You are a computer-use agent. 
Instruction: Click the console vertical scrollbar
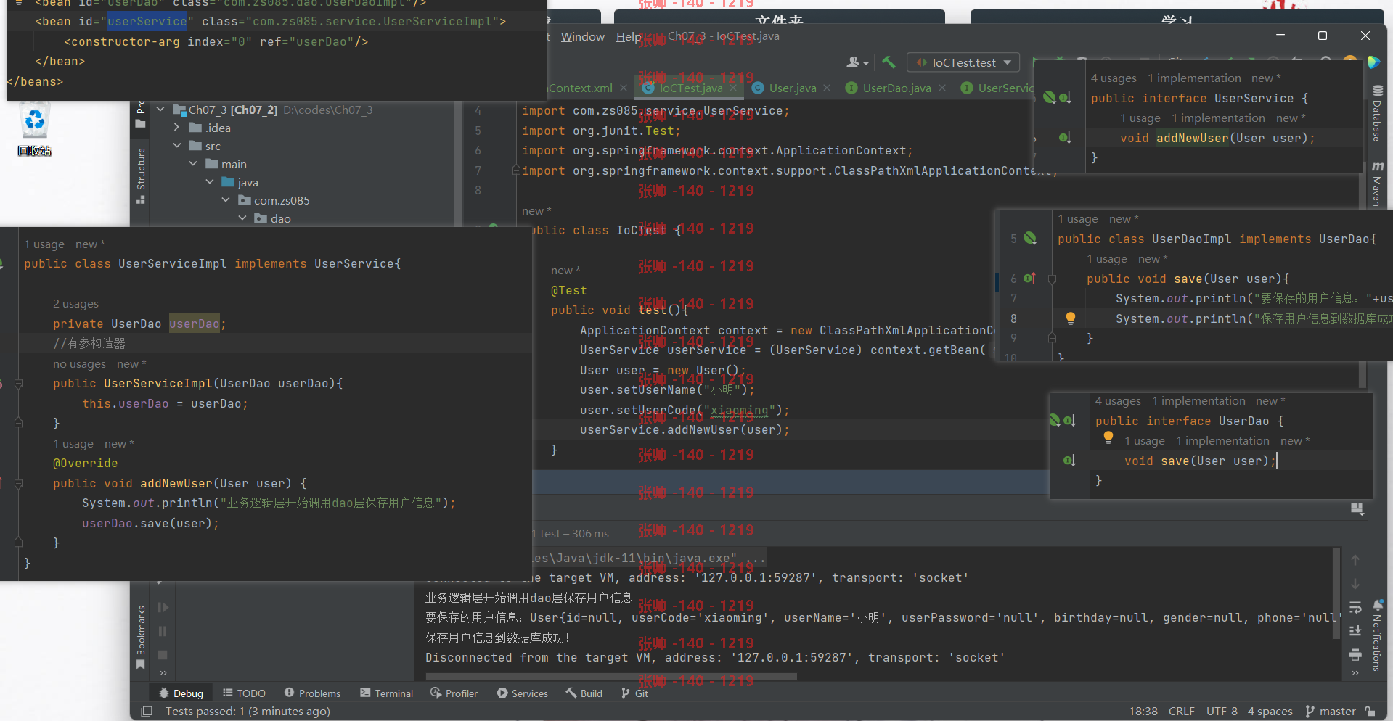[1336, 593]
